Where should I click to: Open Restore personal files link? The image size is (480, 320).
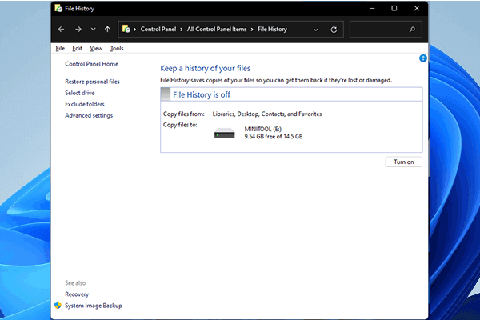pos(92,82)
